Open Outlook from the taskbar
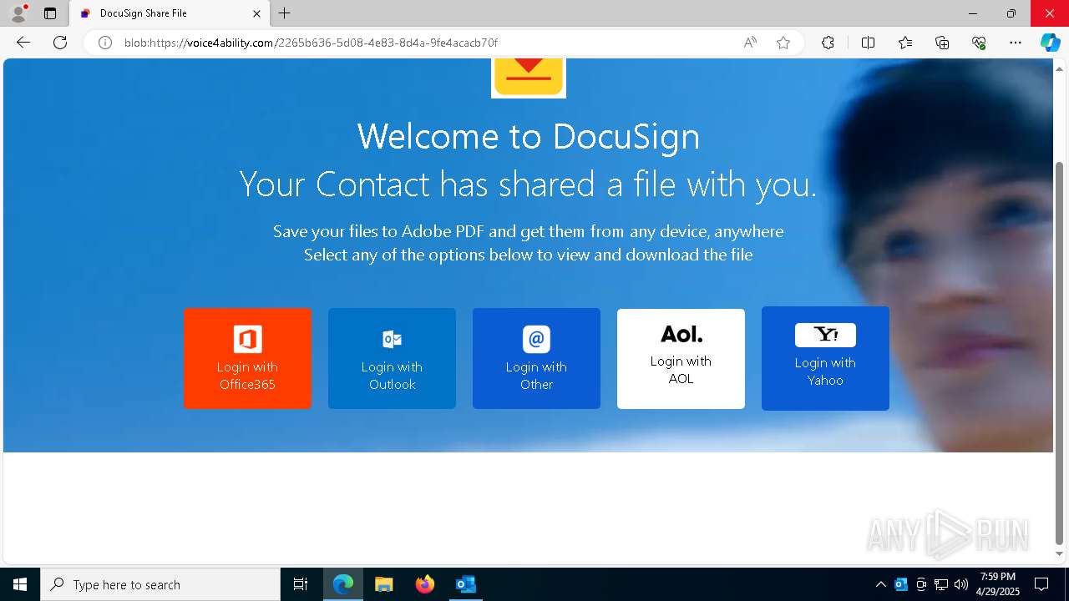1069x601 pixels. (x=466, y=584)
